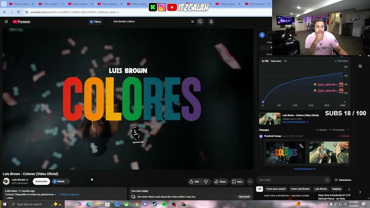Image resolution: width=370 pixels, height=208 pixels.
Task: Select the From Luis Brown chip
Action: 300,189
